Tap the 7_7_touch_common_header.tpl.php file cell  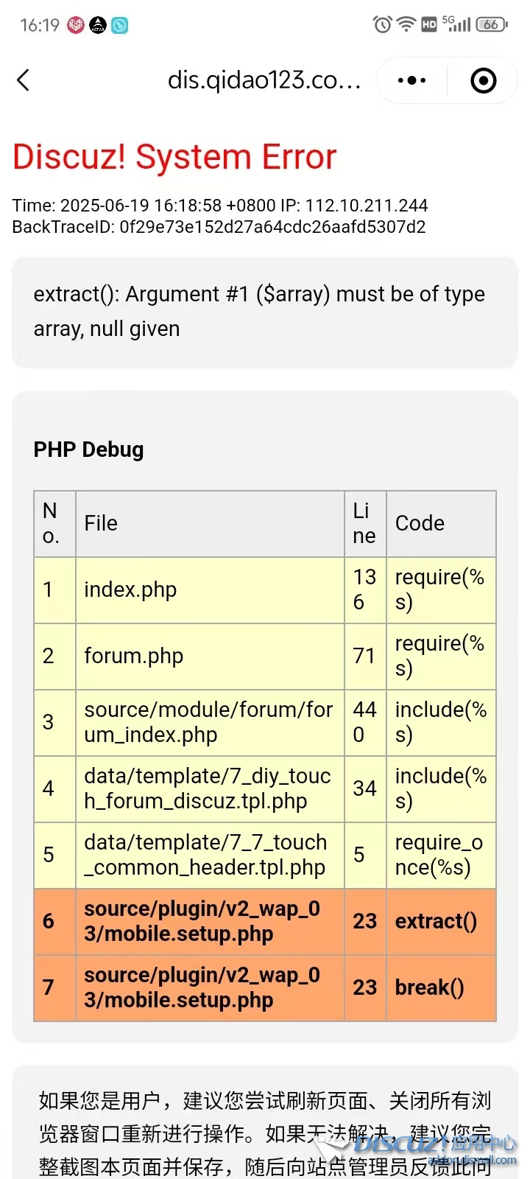[210, 856]
